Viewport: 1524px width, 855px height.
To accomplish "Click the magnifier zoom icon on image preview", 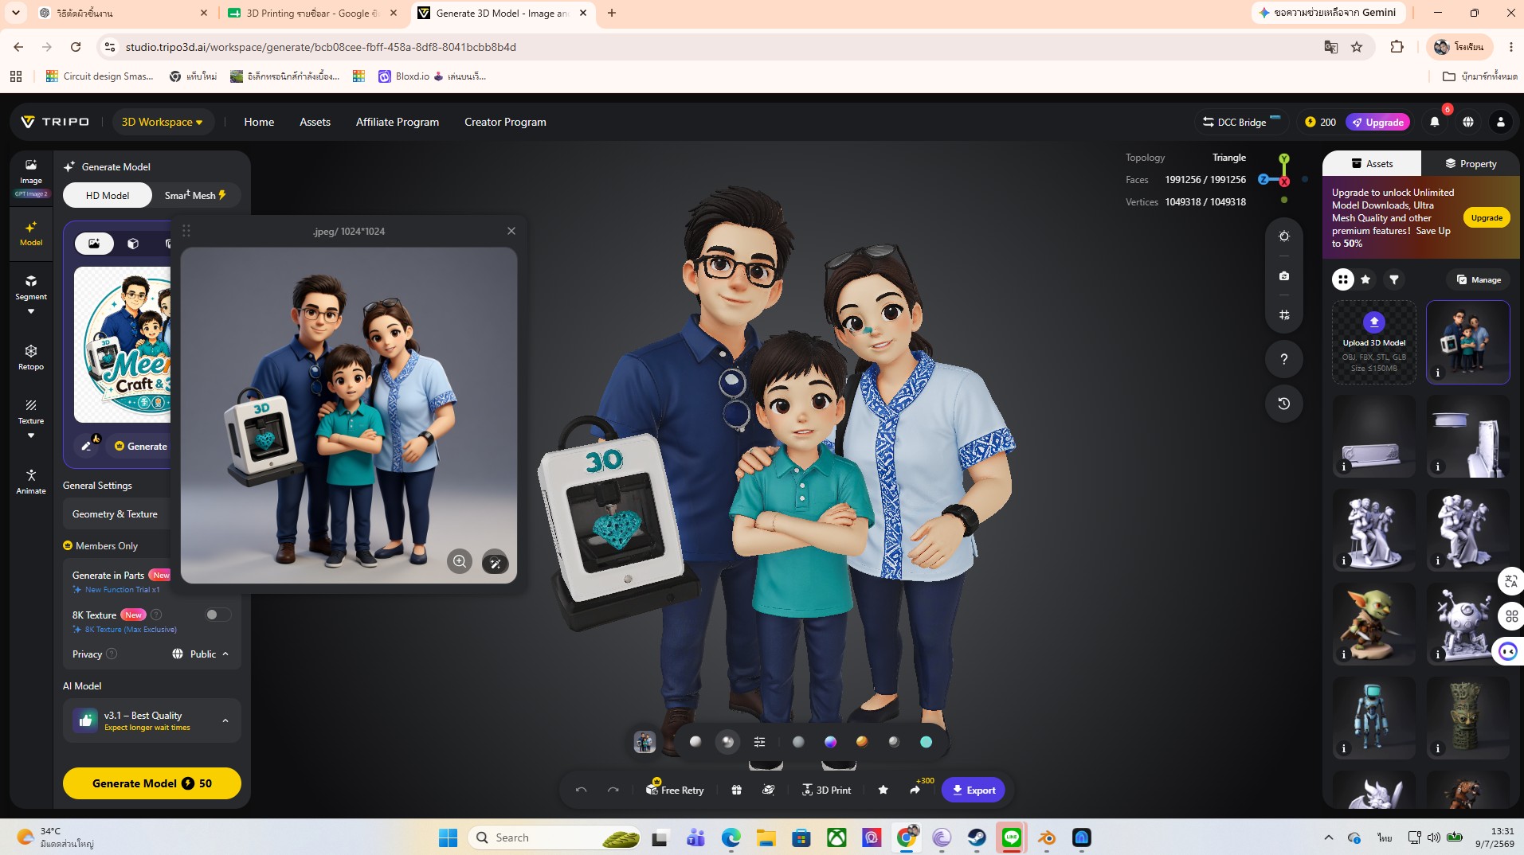I will (x=460, y=562).
